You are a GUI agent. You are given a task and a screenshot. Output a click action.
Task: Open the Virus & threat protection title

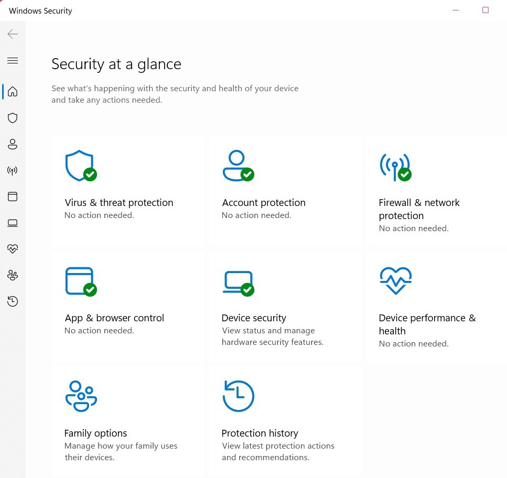[119, 203]
